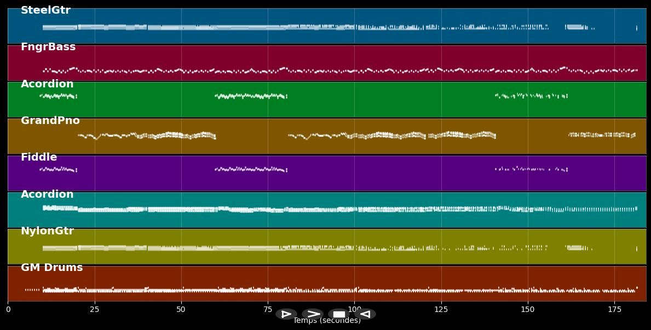Jump to the 50 second axis mark
The image size is (651, 330).
(181, 310)
